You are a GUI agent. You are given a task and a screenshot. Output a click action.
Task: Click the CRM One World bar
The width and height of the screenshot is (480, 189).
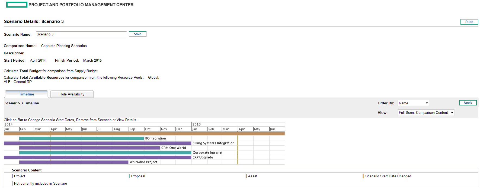click(x=89, y=148)
